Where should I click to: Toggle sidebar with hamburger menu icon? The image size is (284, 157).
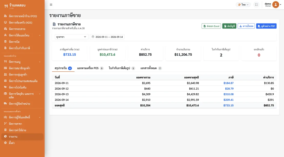point(51,5)
